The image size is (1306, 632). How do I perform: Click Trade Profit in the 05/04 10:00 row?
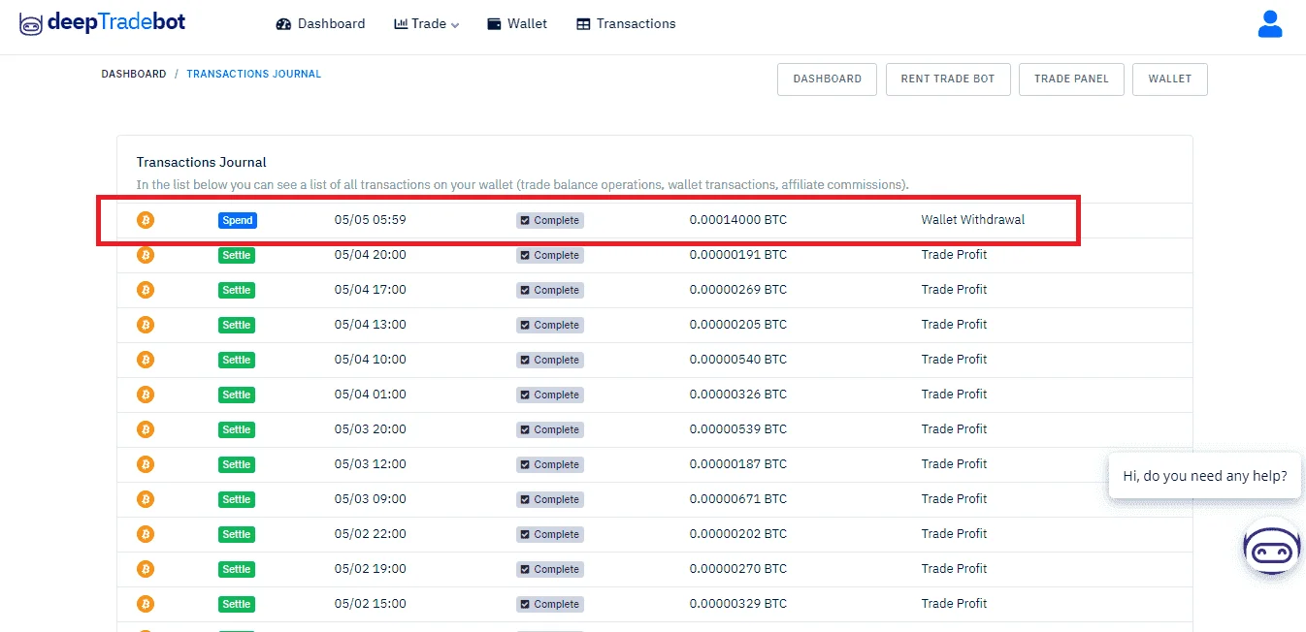coord(955,360)
